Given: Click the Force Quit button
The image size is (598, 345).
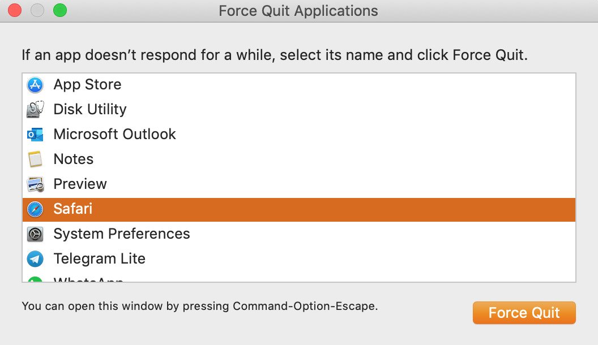Looking at the screenshot, I should (x=524, y=313).
